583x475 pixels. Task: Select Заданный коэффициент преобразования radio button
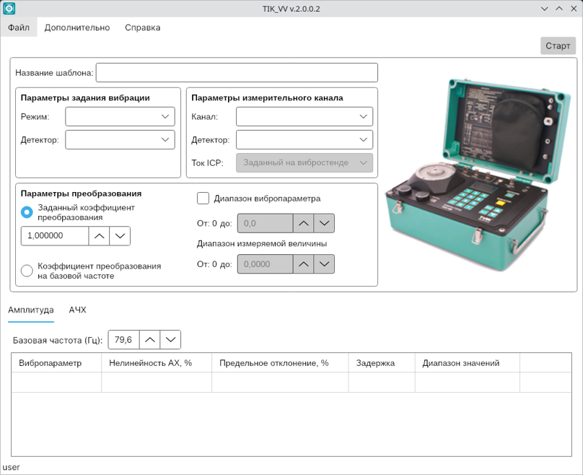point(27,212)
